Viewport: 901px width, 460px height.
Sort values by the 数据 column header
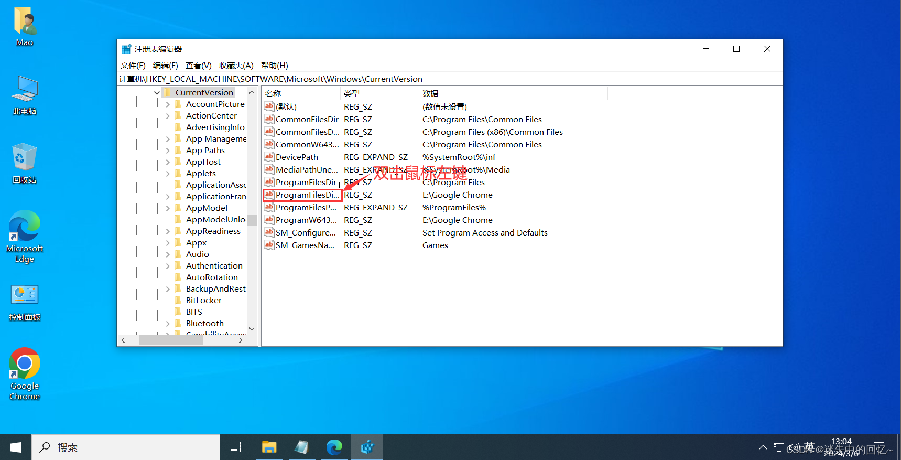tap(514, 93)
